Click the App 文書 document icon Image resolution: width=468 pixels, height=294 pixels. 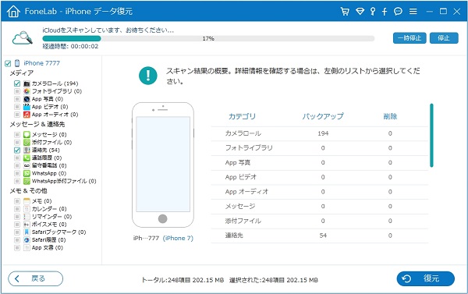pos(27,248)
